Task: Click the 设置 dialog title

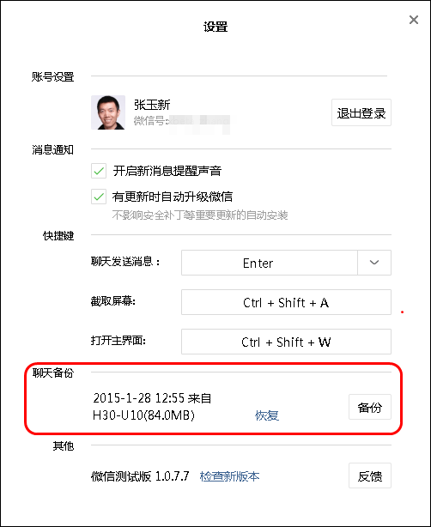Action: (215, 27)
